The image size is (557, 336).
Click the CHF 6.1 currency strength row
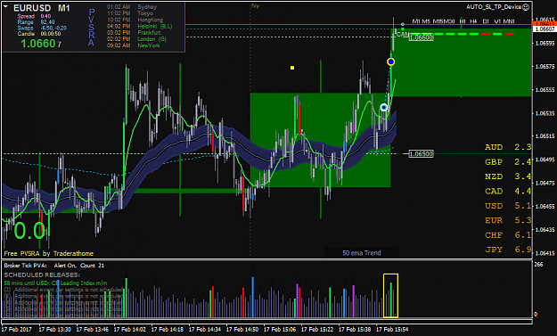tap(508, 235)
